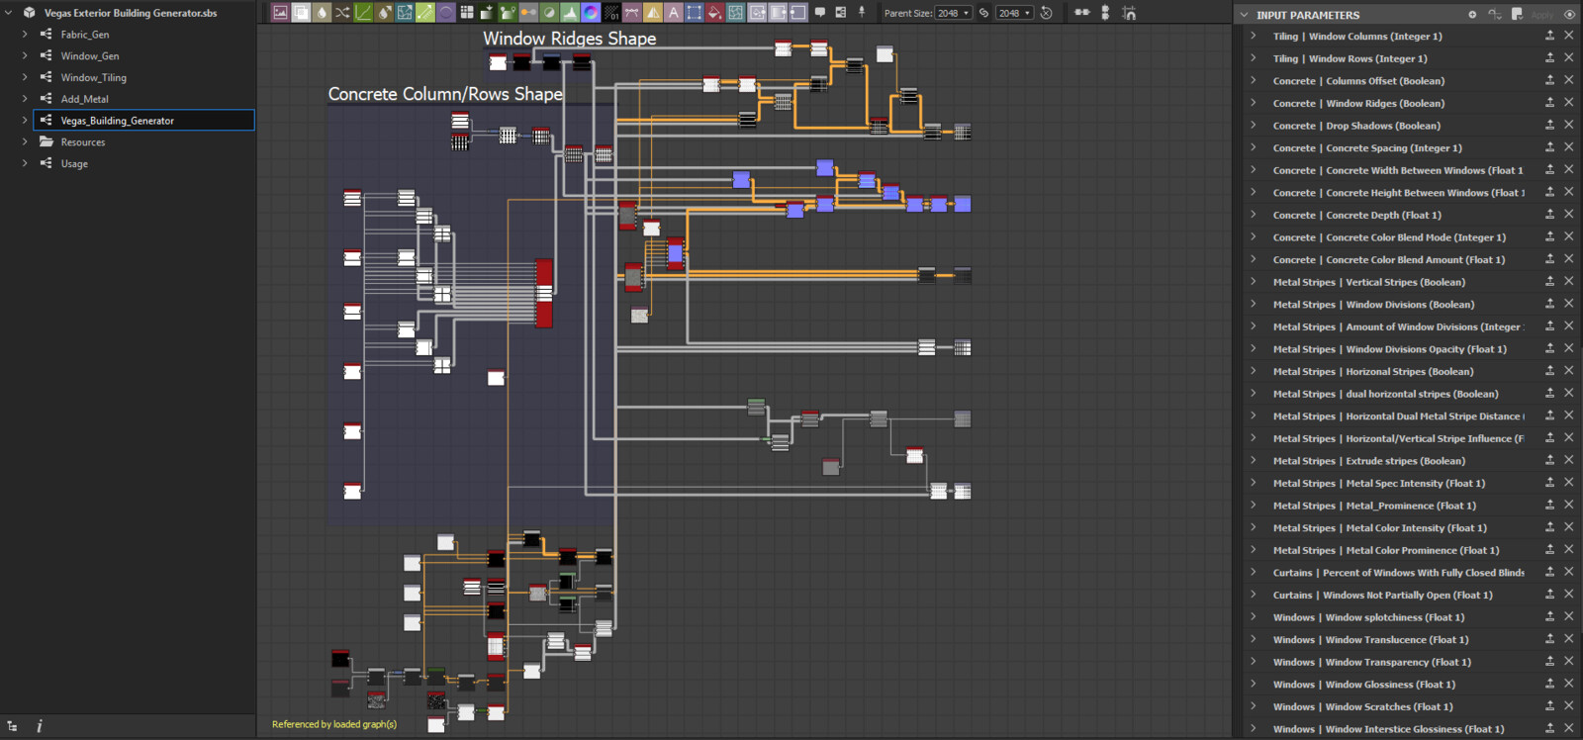
Task: Add a Directional Blur node
Action: point(384,13)
